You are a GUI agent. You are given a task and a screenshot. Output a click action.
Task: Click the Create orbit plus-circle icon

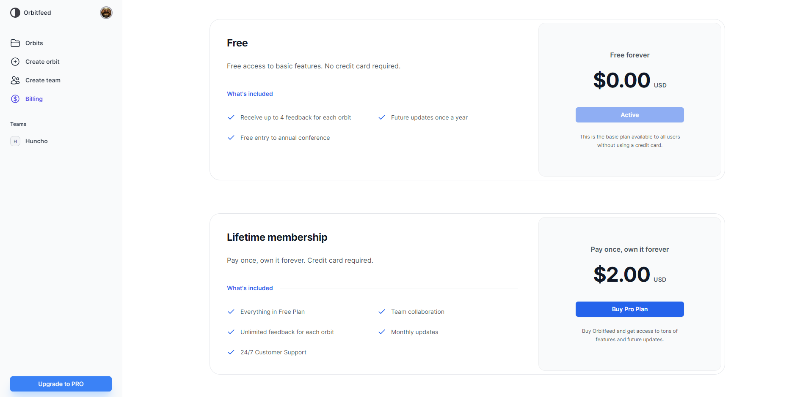coord(15,62)
